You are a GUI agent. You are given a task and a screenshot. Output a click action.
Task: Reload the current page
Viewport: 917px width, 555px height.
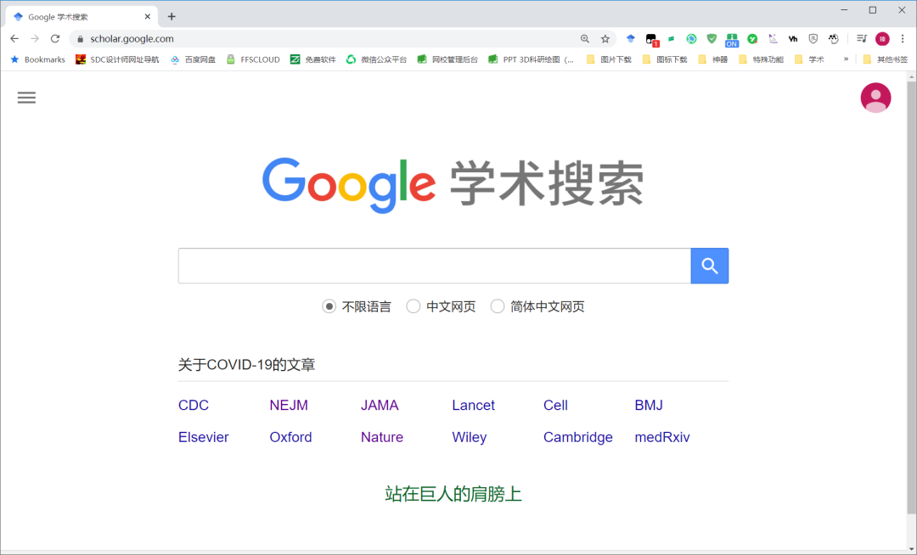coord(55,38)
